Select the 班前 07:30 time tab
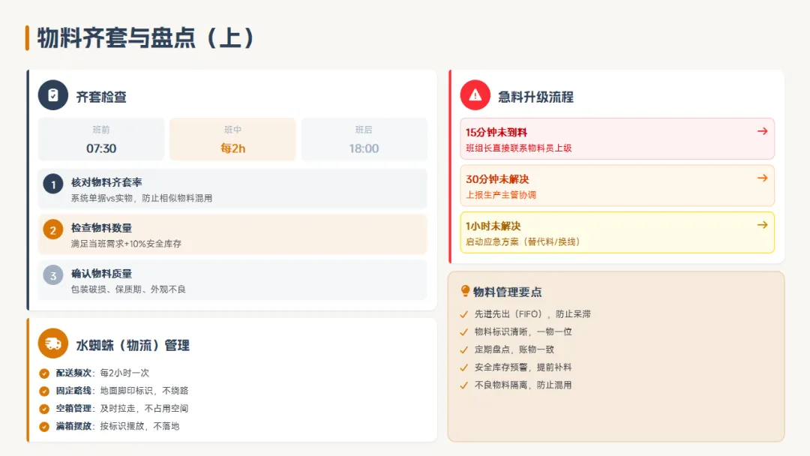This screenshot has height=456, width=810. tap(101, 139)
